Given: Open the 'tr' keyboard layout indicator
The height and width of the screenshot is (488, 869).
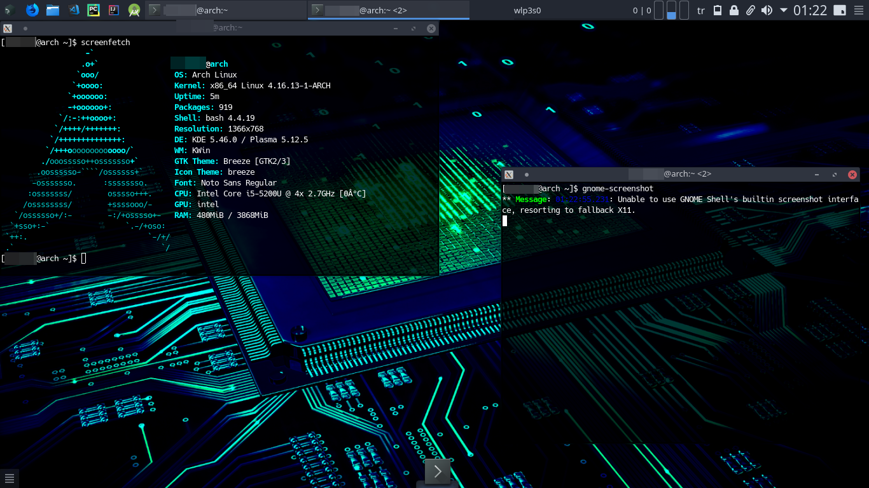Looking at the screenshot, I should tap(701, 10).
